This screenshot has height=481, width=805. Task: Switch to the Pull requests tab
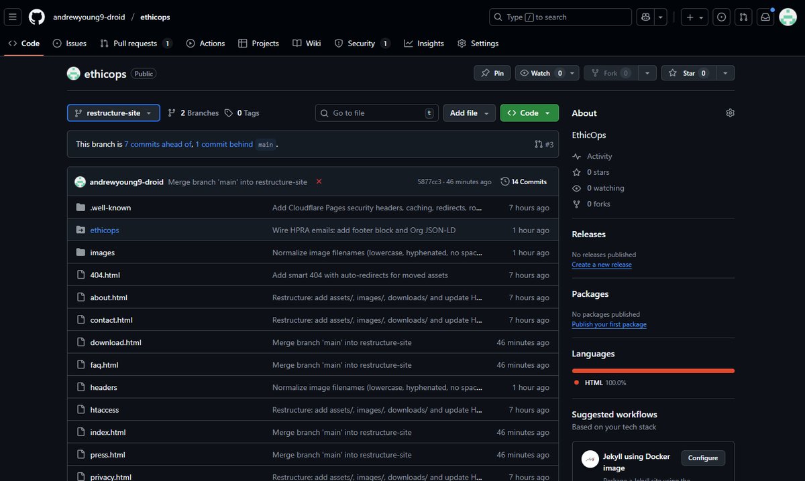pos(136,44)
